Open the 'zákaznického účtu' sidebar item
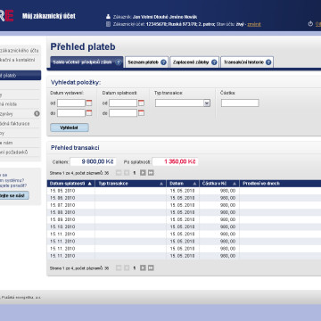 coord(20,51)
